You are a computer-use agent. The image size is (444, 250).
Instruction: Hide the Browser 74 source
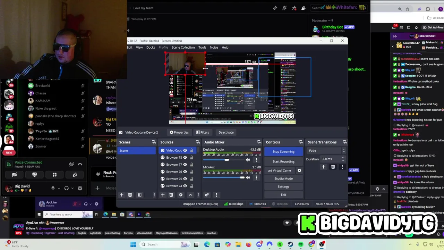[185, 186]
